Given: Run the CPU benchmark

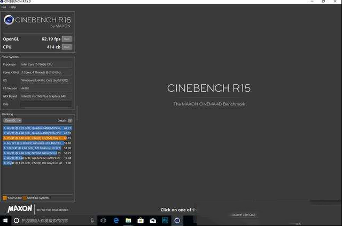Looking at the screenshot, I should pos(67,47).
